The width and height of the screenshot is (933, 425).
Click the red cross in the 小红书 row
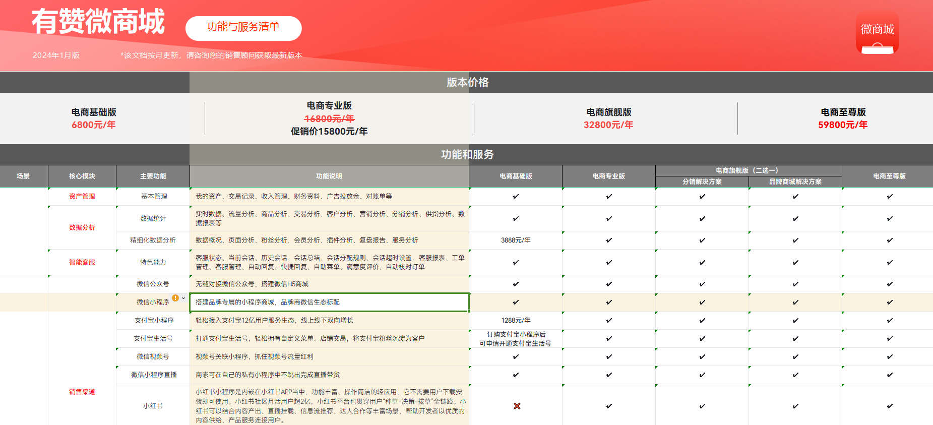pyautogui.click(x=517, y=406)
